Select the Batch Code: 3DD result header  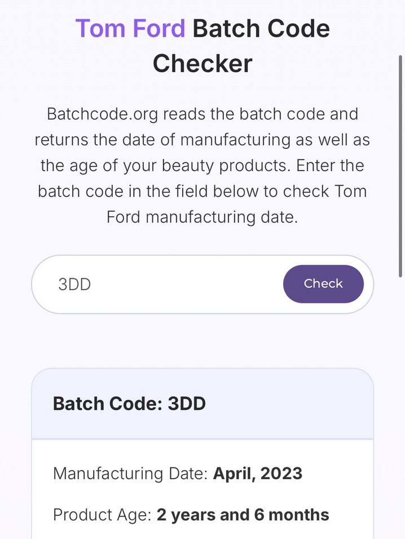[129, 404]
